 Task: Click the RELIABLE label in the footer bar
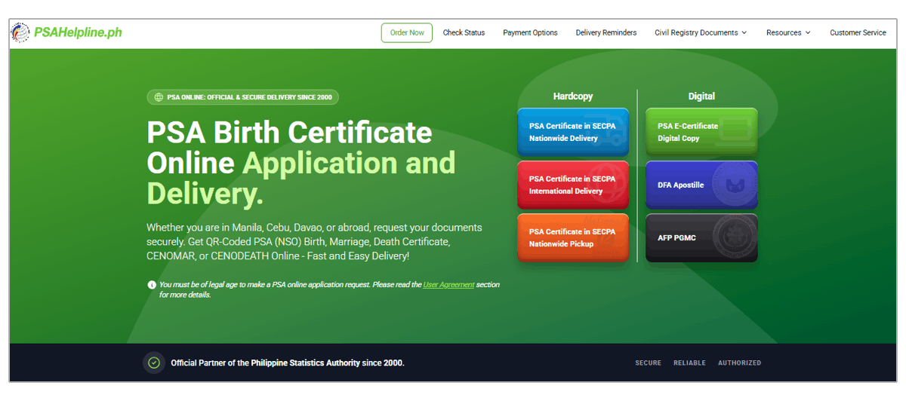click(689, 363)
